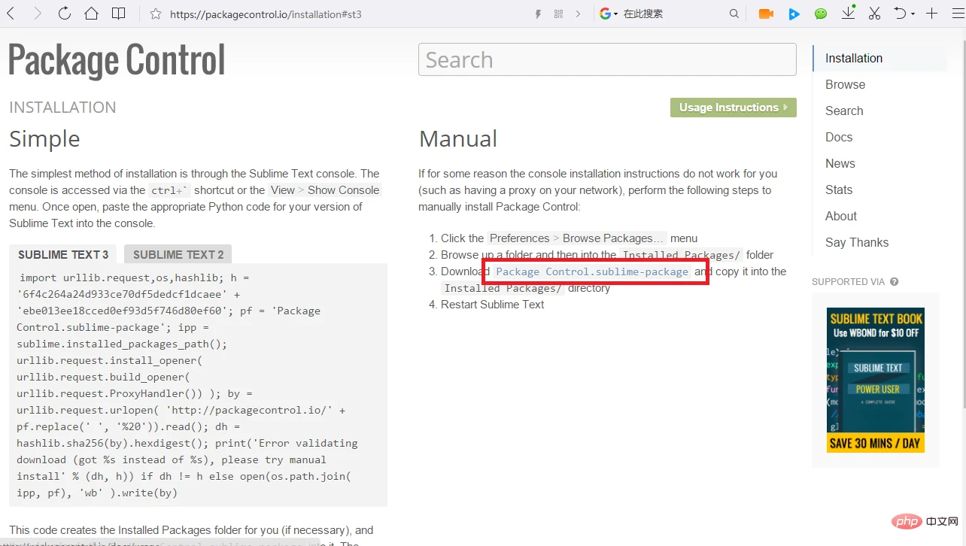The width and height of the screenshot is (966, 546).
Task: Click 'Restart Sublime Text' step
Action: 493,305
